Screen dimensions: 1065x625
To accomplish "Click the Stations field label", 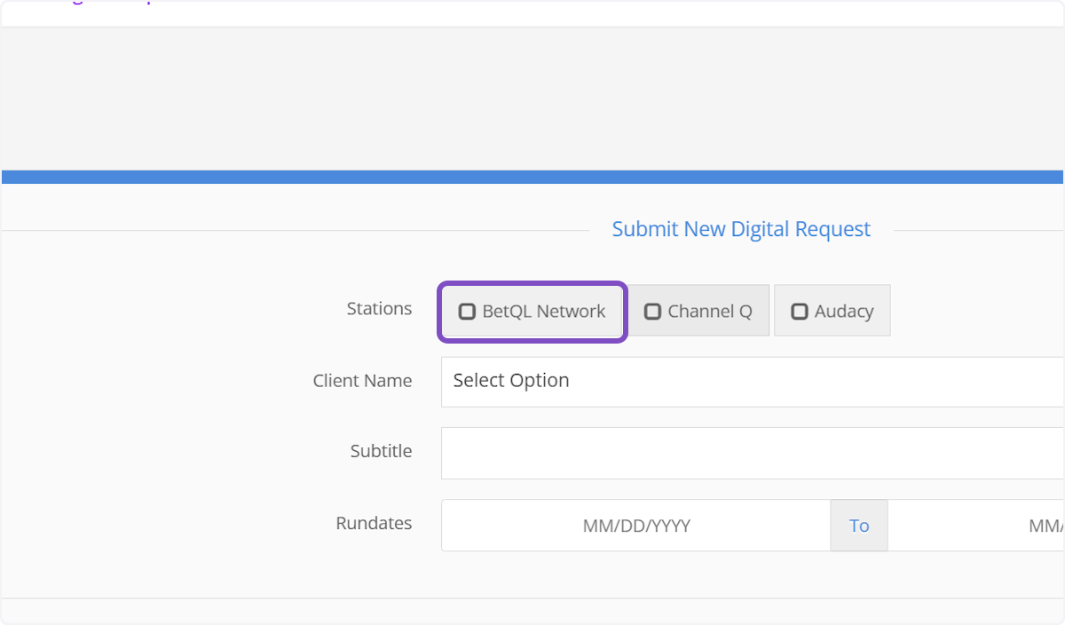I will coord(379,309).
